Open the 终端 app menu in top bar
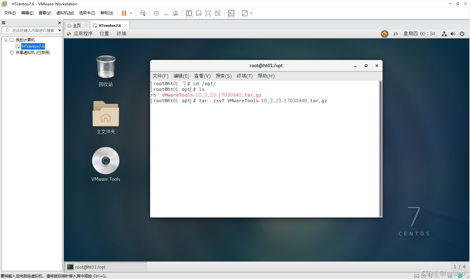This screenshot has height=279, width=470. click(x=121, y=34)
